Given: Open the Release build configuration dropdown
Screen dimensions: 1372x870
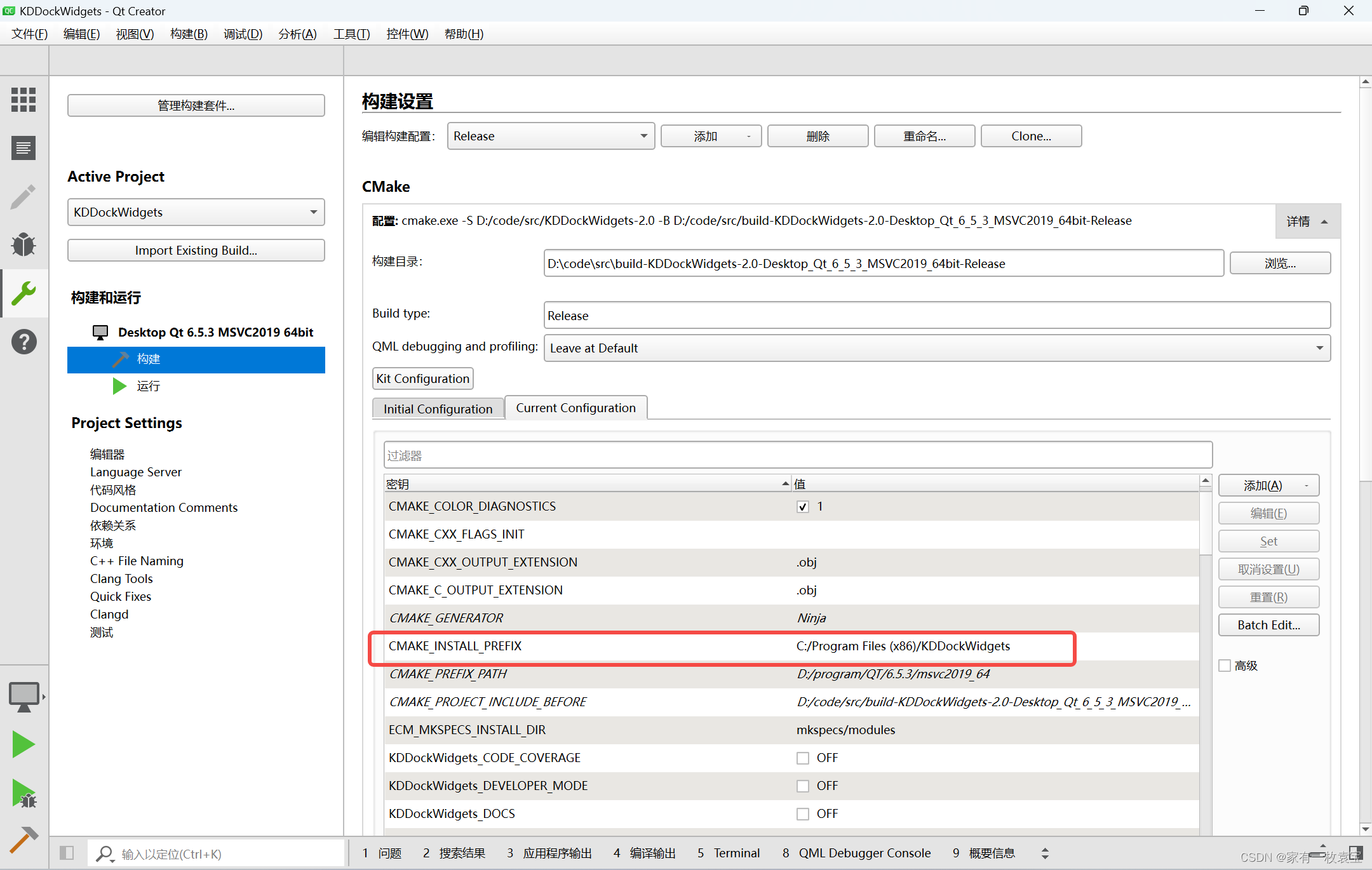Looking at the screenshot, I should click(x=551, y=136).
